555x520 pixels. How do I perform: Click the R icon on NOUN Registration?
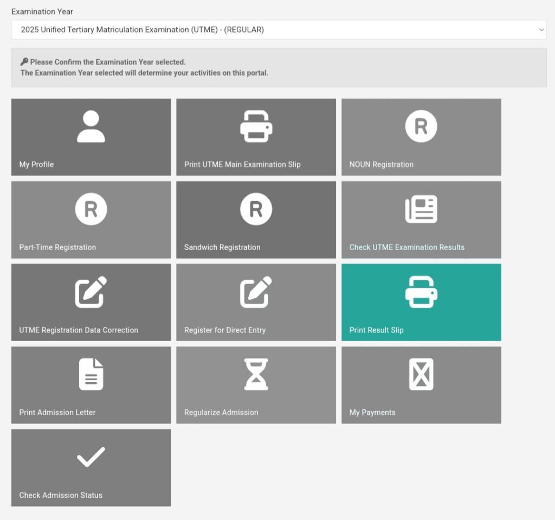(x=421, y=126)
